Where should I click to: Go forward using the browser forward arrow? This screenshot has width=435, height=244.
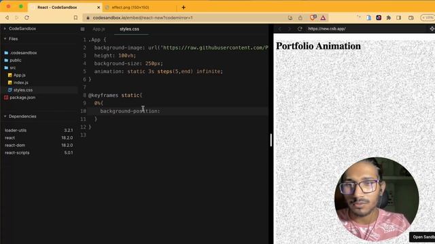(16, 18)
